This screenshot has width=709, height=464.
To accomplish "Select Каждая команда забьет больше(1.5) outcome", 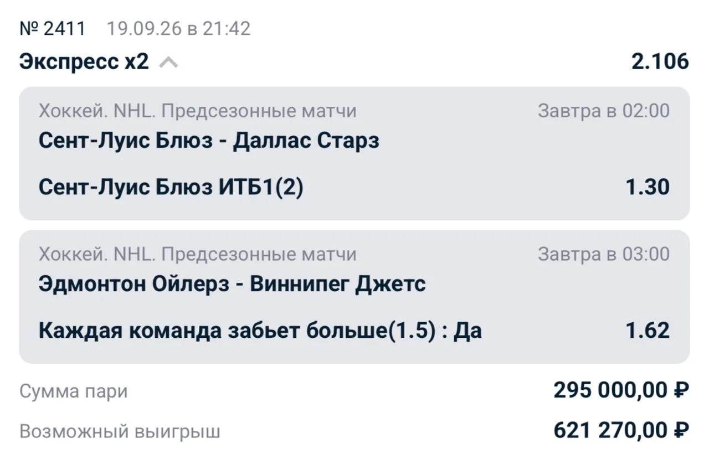I will (x=260, y=331).
